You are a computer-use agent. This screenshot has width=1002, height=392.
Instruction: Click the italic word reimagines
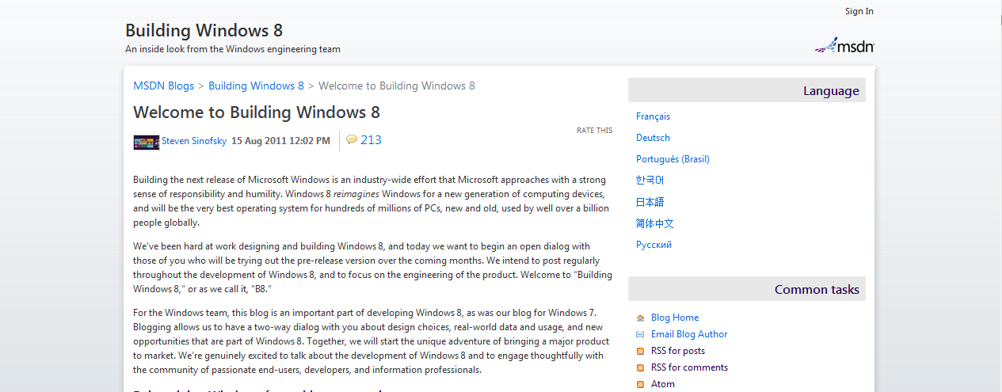pos(356,194)
